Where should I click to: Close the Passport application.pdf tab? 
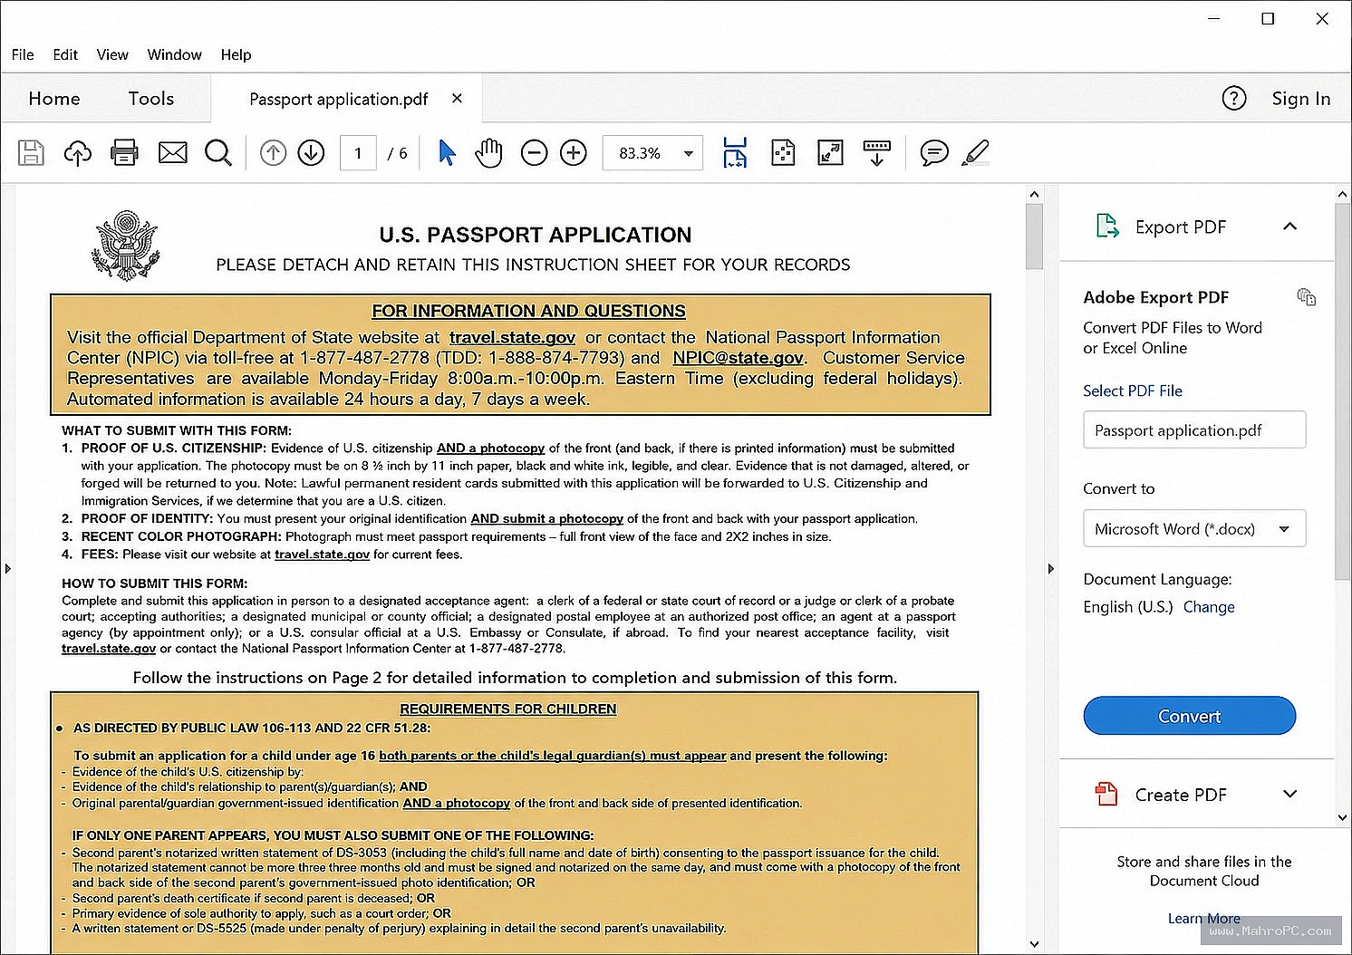tap(457, 98)
